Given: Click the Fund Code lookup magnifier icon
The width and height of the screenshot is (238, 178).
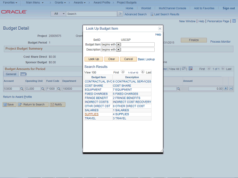Looking at the screenshot, I should click(59, 89).
